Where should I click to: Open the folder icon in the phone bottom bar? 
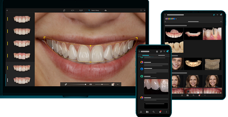147,112
